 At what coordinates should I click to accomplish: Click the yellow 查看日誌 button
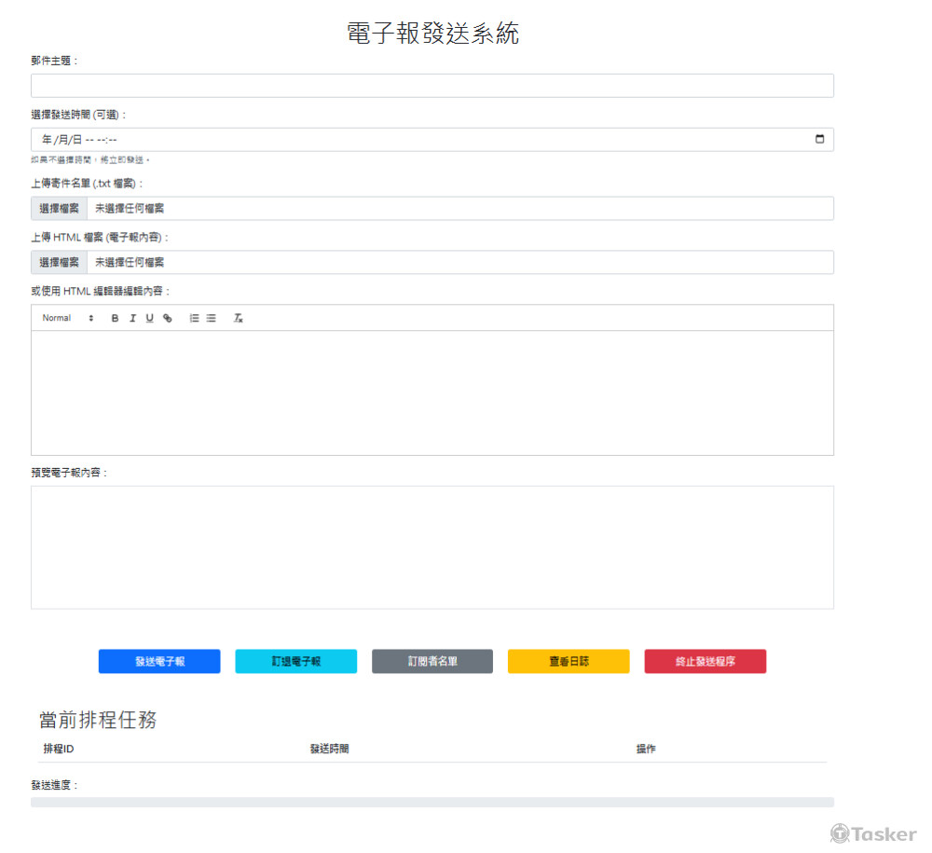click(x=569, y=661)
